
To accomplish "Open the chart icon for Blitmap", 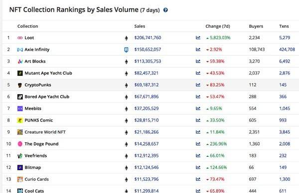I will click(x=198, y=167).
